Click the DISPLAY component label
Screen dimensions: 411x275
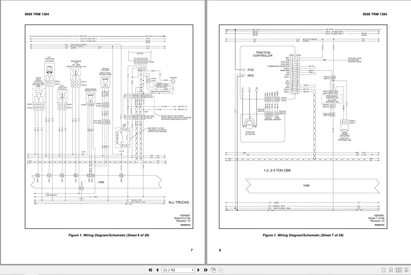click(x=140, y=54)
